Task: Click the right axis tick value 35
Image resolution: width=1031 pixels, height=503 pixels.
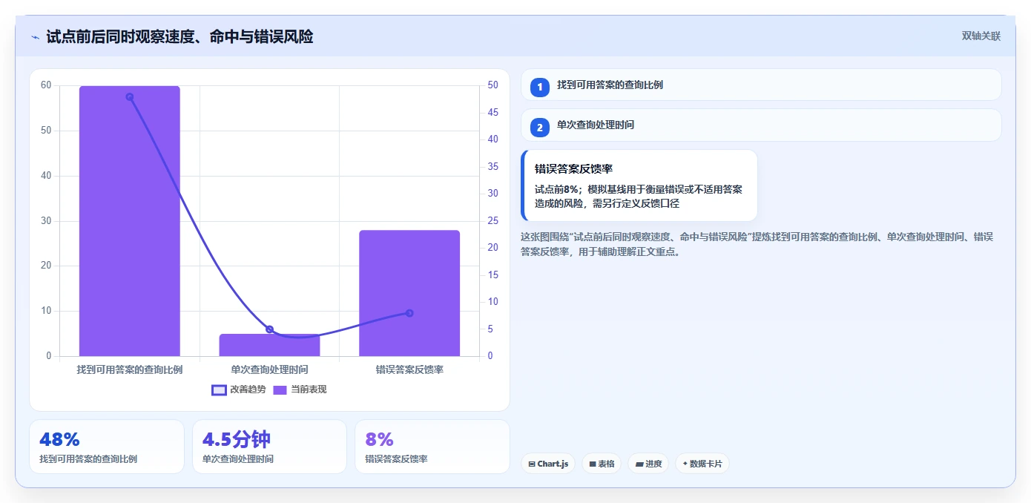Action: (493, 166)
